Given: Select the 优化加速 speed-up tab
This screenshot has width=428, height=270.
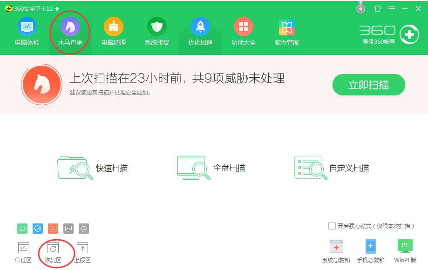Looking at the screenshot, I should [x=200, y=32].
